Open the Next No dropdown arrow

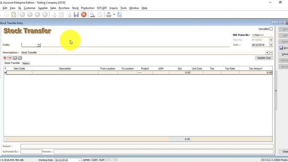[x=271, y=40]
